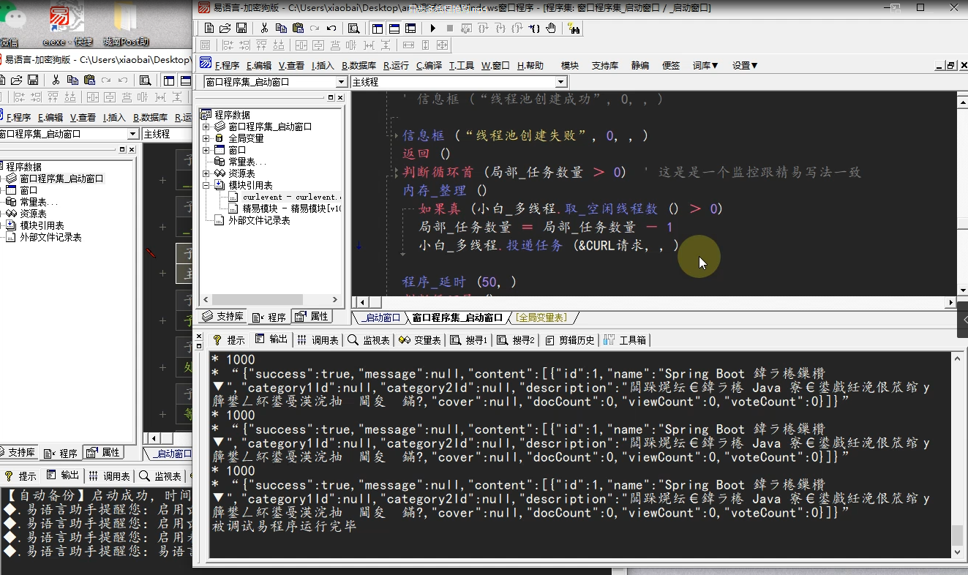
Task: Click the scissors Cut icon in front toolbar
Action: click(x=264, y=29)
